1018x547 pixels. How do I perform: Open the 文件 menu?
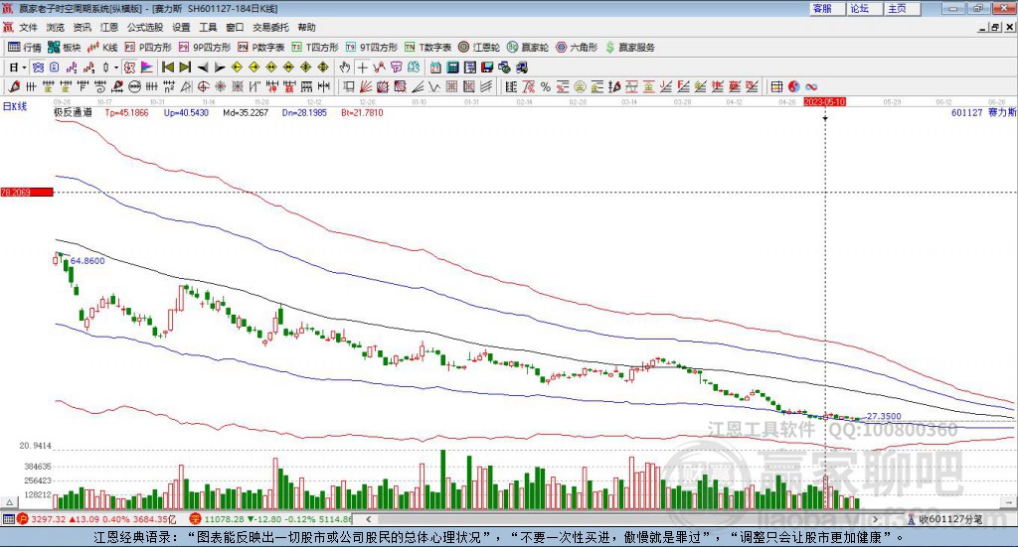pos(28,27)
